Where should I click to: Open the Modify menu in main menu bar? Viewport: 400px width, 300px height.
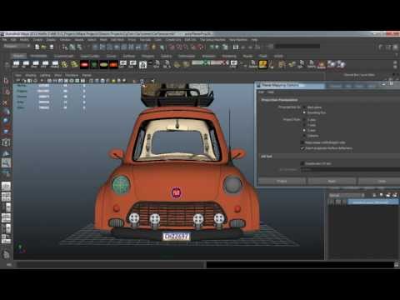click(x=24, y=40)
